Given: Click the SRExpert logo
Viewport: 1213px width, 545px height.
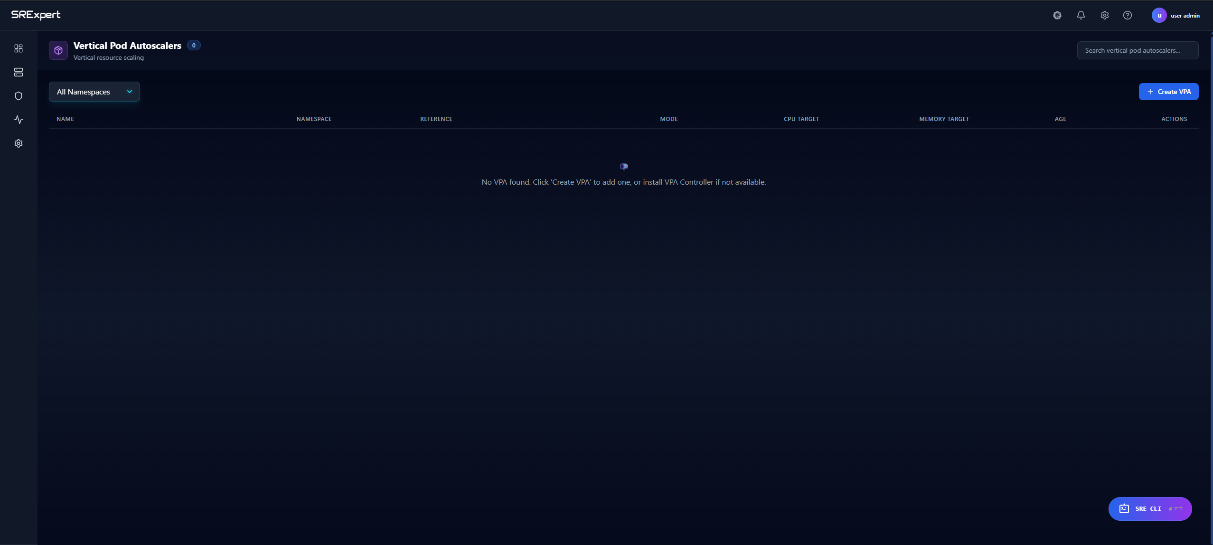Looking at the screenshot, I should [36, 15].
